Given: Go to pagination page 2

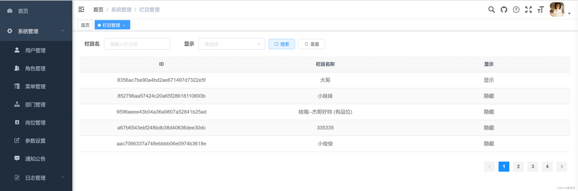Looking at the screenshot, I should 518,167.
